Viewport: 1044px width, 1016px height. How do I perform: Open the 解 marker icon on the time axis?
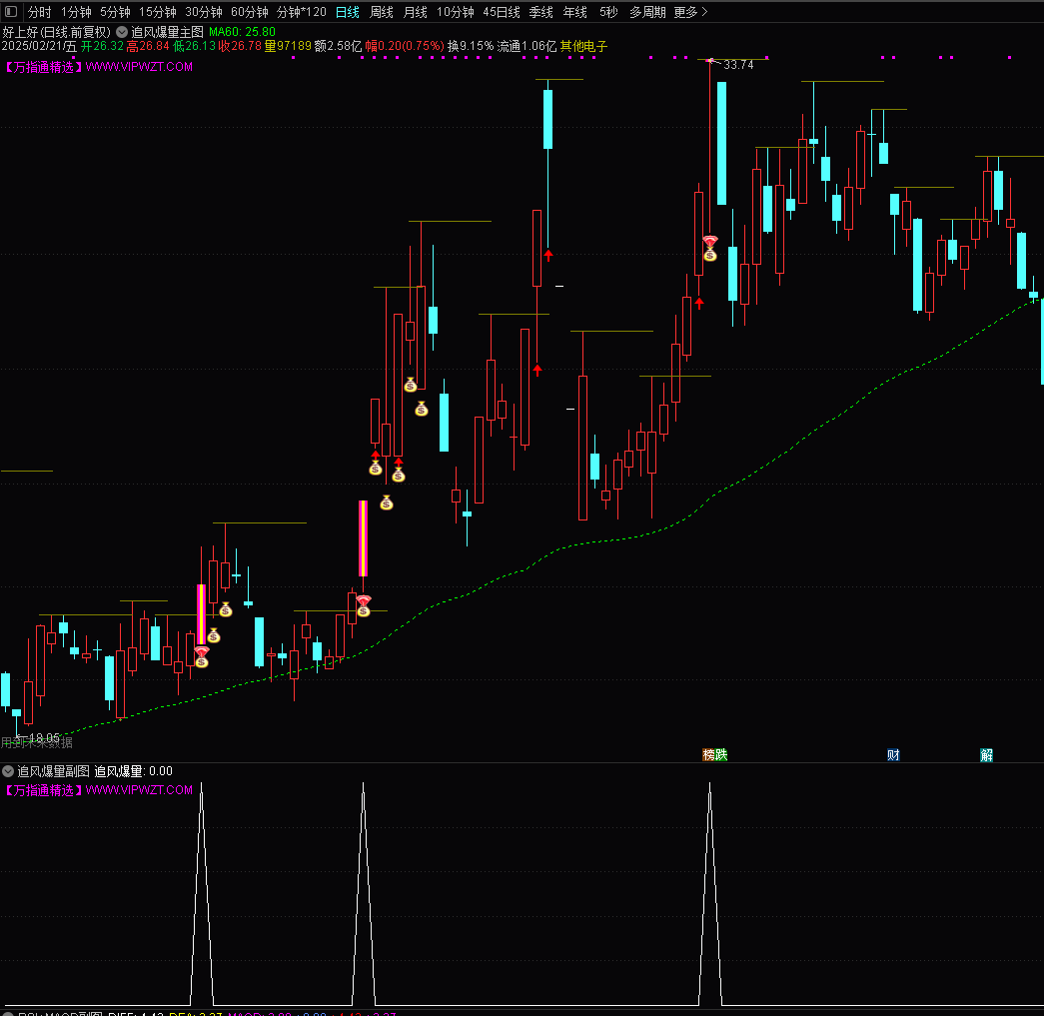[x=986, y=754]
